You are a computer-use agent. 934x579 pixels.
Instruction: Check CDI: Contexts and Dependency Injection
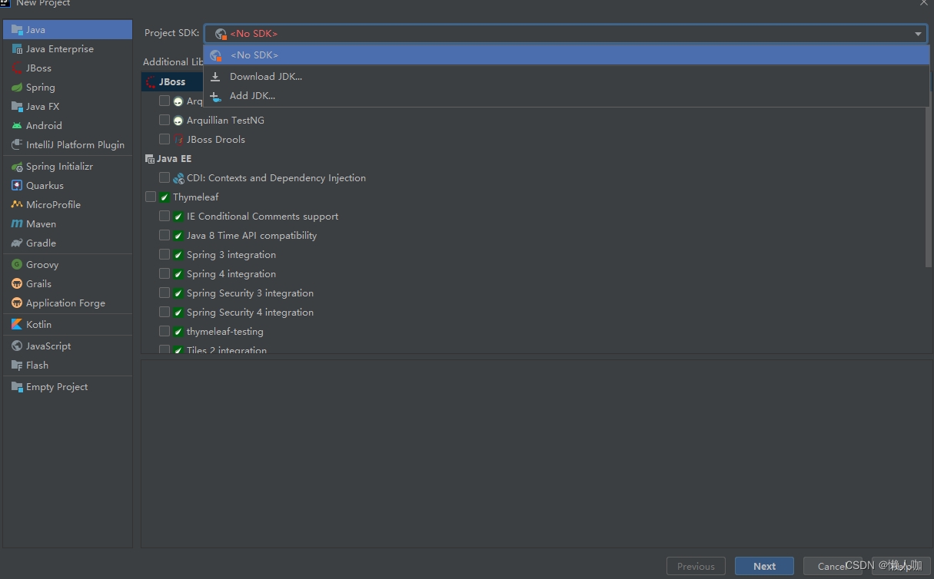[x=165, y=178]
